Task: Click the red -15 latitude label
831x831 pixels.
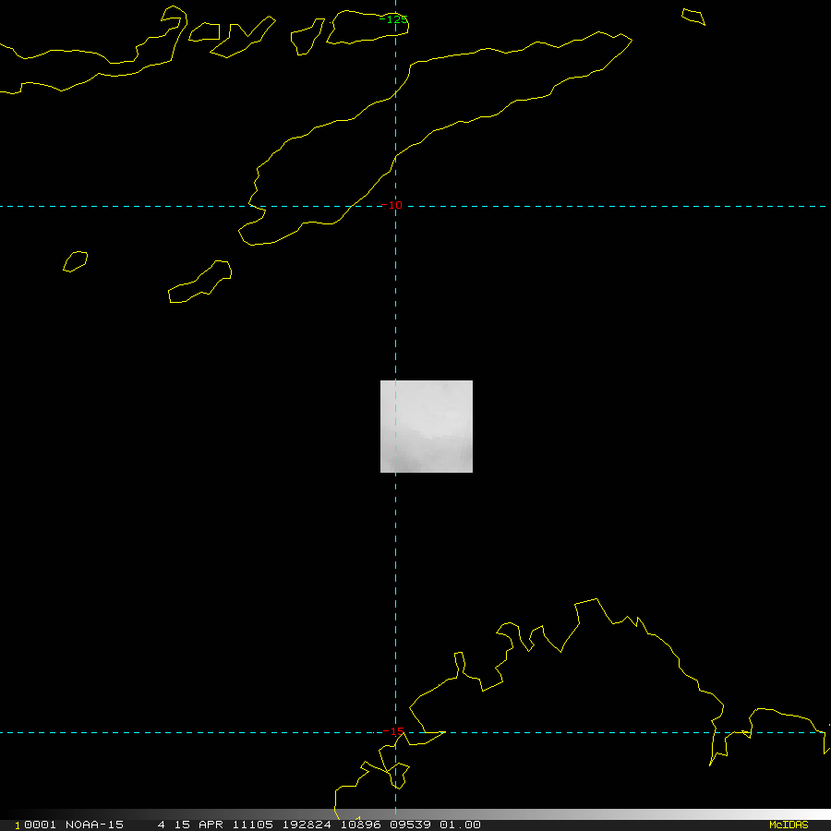Action: tap(395, 731)
